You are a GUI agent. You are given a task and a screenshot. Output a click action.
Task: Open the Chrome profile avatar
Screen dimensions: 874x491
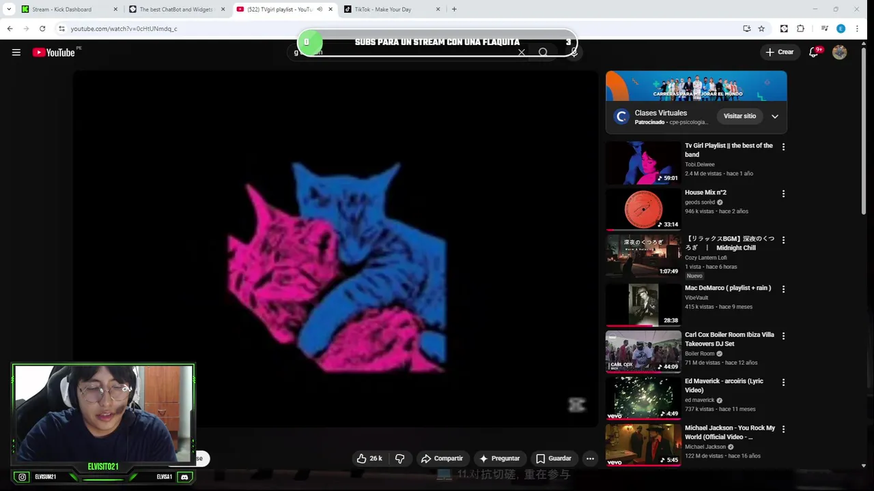click(x=841, y=29)
